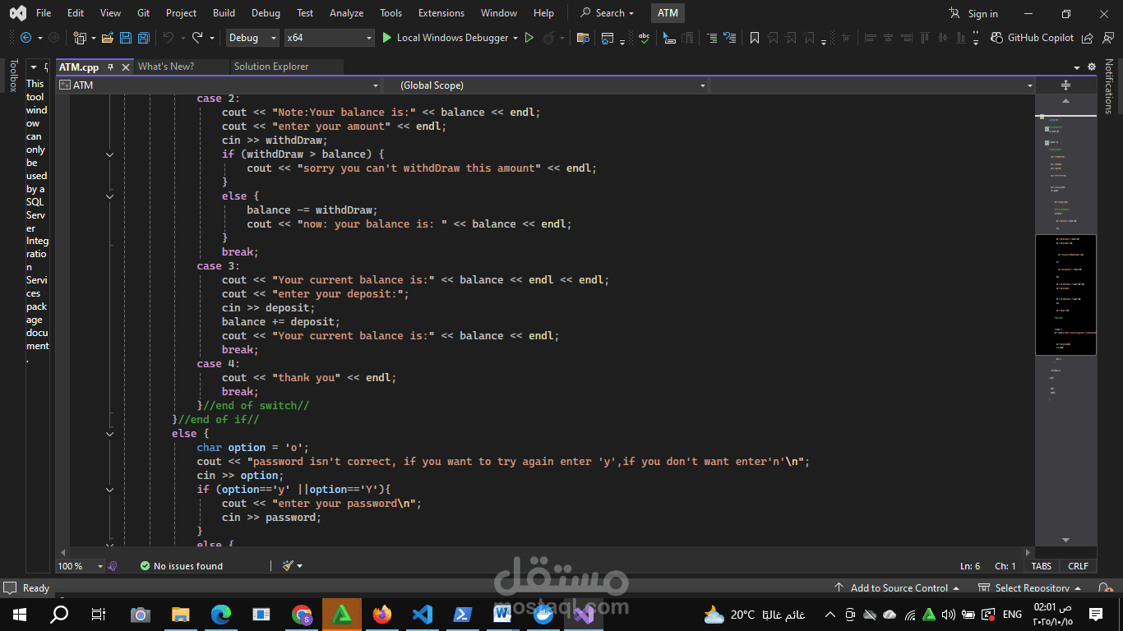The height and width of the screenshot is (631, 1123).
Task: Open the Debug solution configuration dropdown
Action: (x=252, y=38)
